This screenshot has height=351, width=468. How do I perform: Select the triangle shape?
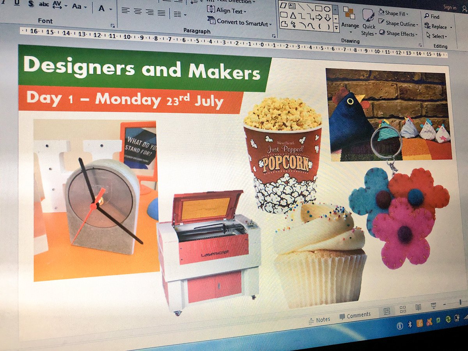293,16
